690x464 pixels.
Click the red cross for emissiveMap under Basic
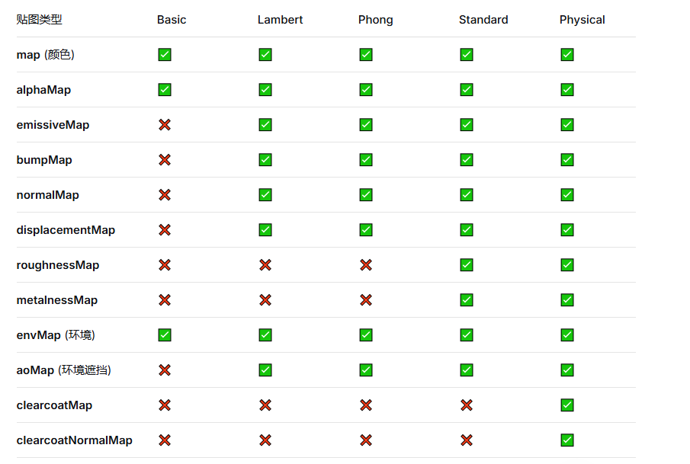tap(165, 125)
